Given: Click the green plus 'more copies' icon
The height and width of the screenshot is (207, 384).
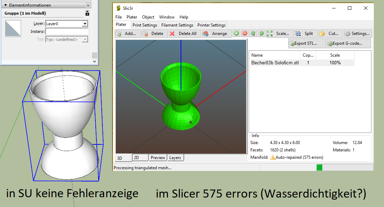Looking at the screenshot, I should coord(236,34).
